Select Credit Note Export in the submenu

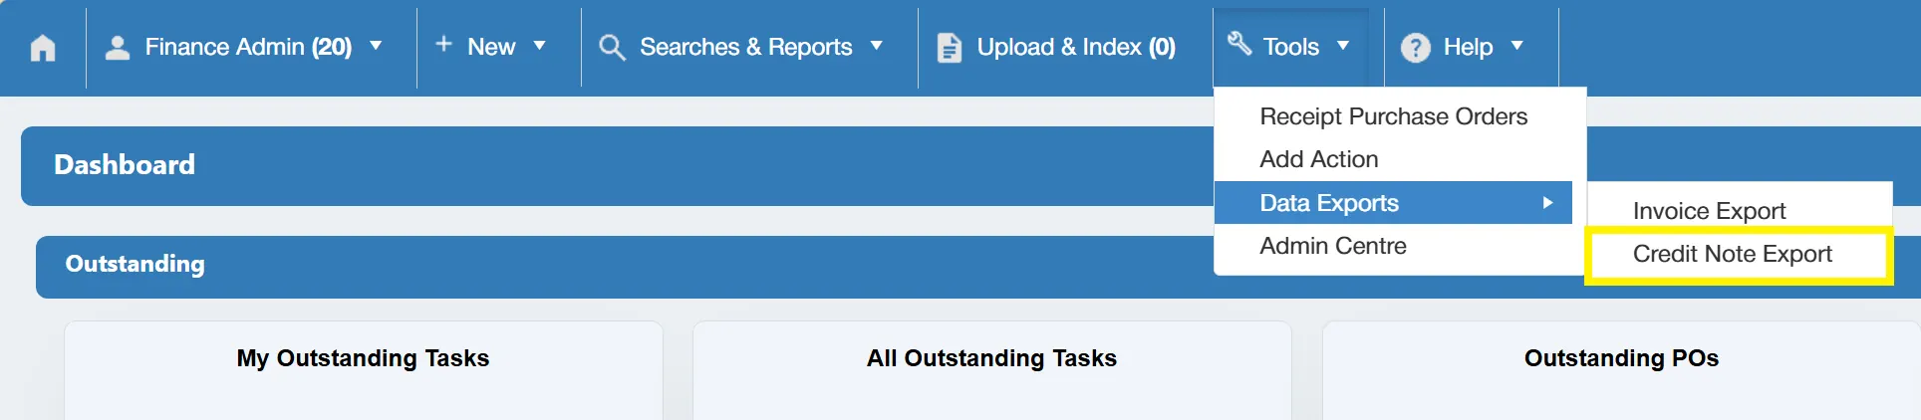[x=1732, y=254]
